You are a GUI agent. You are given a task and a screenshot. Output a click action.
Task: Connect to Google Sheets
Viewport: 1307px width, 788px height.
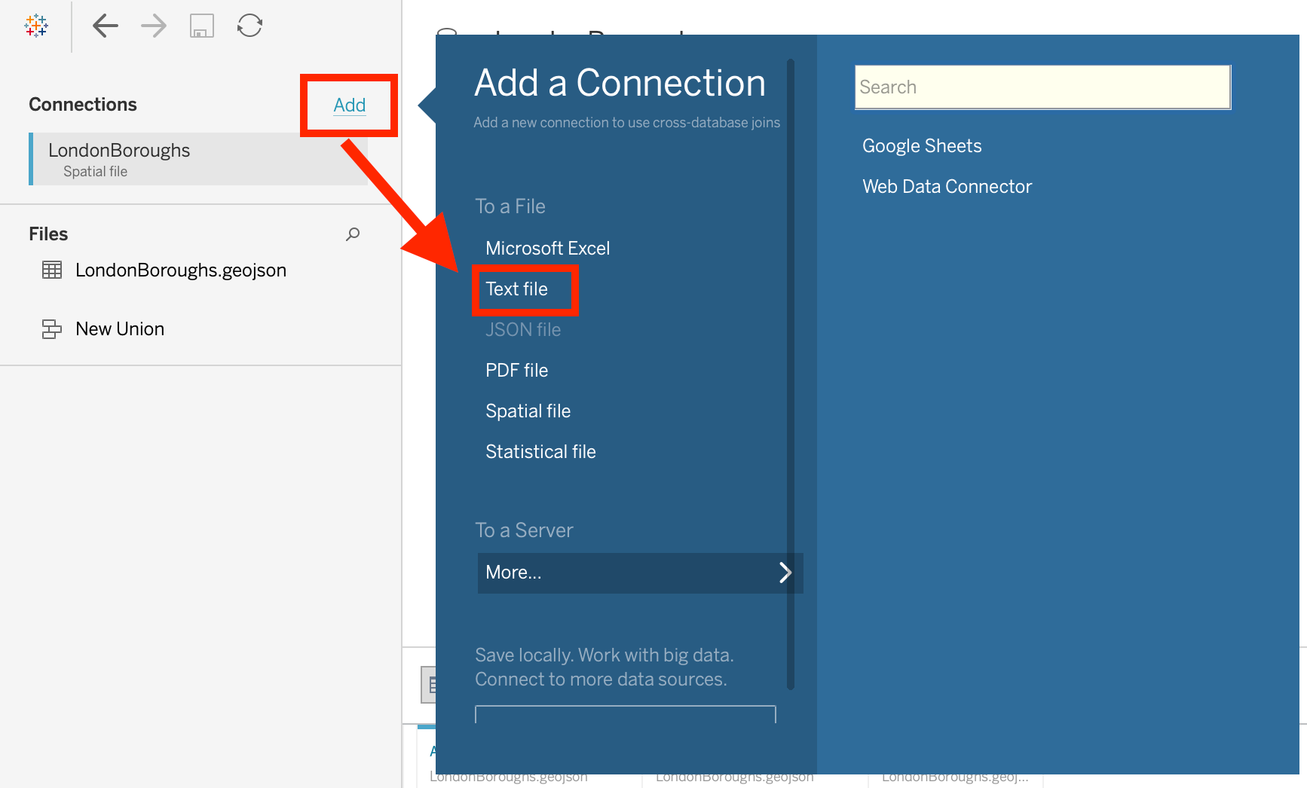tap(922, 146)
